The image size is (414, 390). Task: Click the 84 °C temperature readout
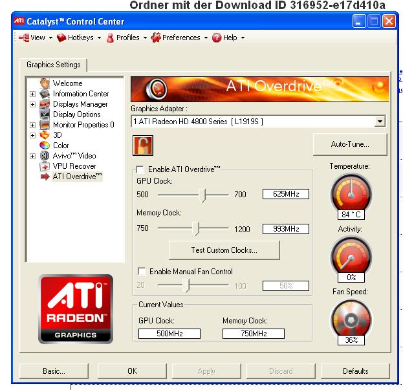tap(351, 215)
